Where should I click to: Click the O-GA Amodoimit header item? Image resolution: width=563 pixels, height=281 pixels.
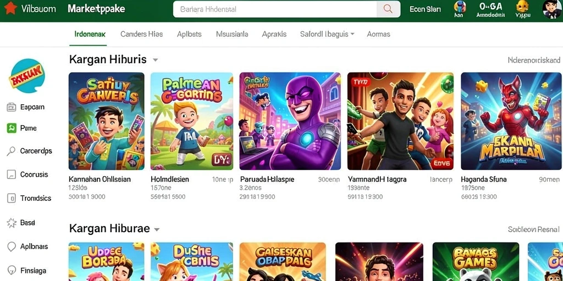[490, 9]
